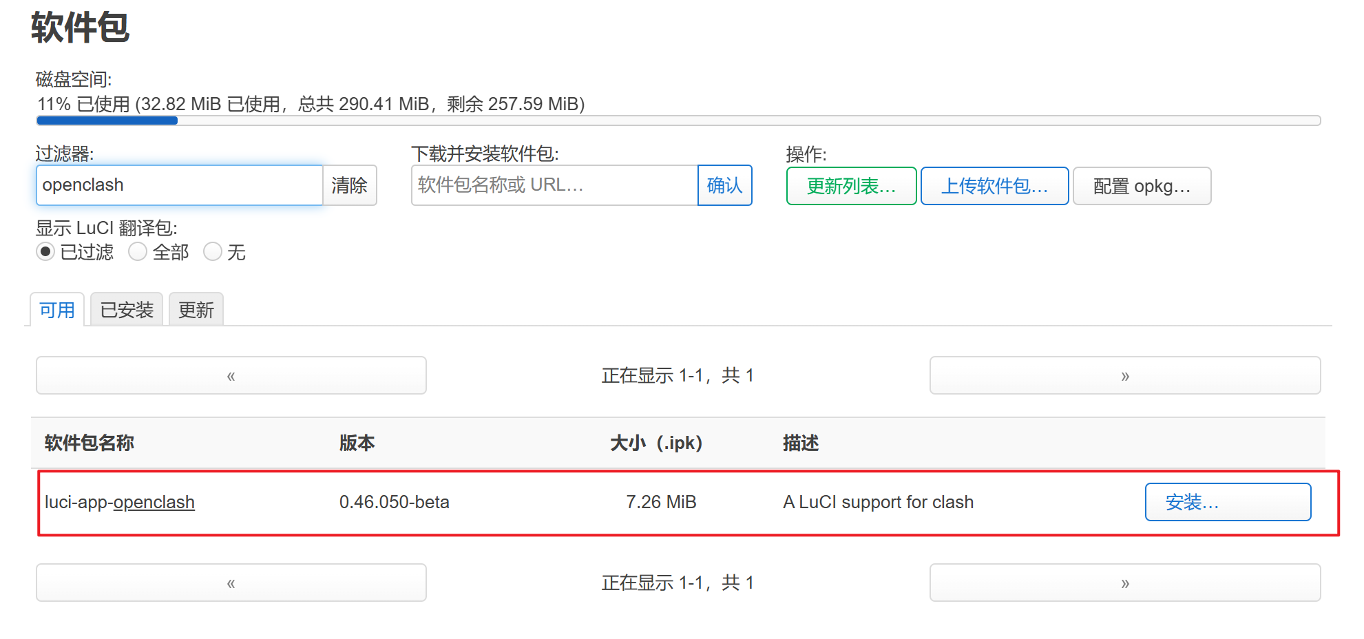Click the package name or URL field
Image resolution: width=1364 pixels, height=639 pixels.
click(554, 185)
